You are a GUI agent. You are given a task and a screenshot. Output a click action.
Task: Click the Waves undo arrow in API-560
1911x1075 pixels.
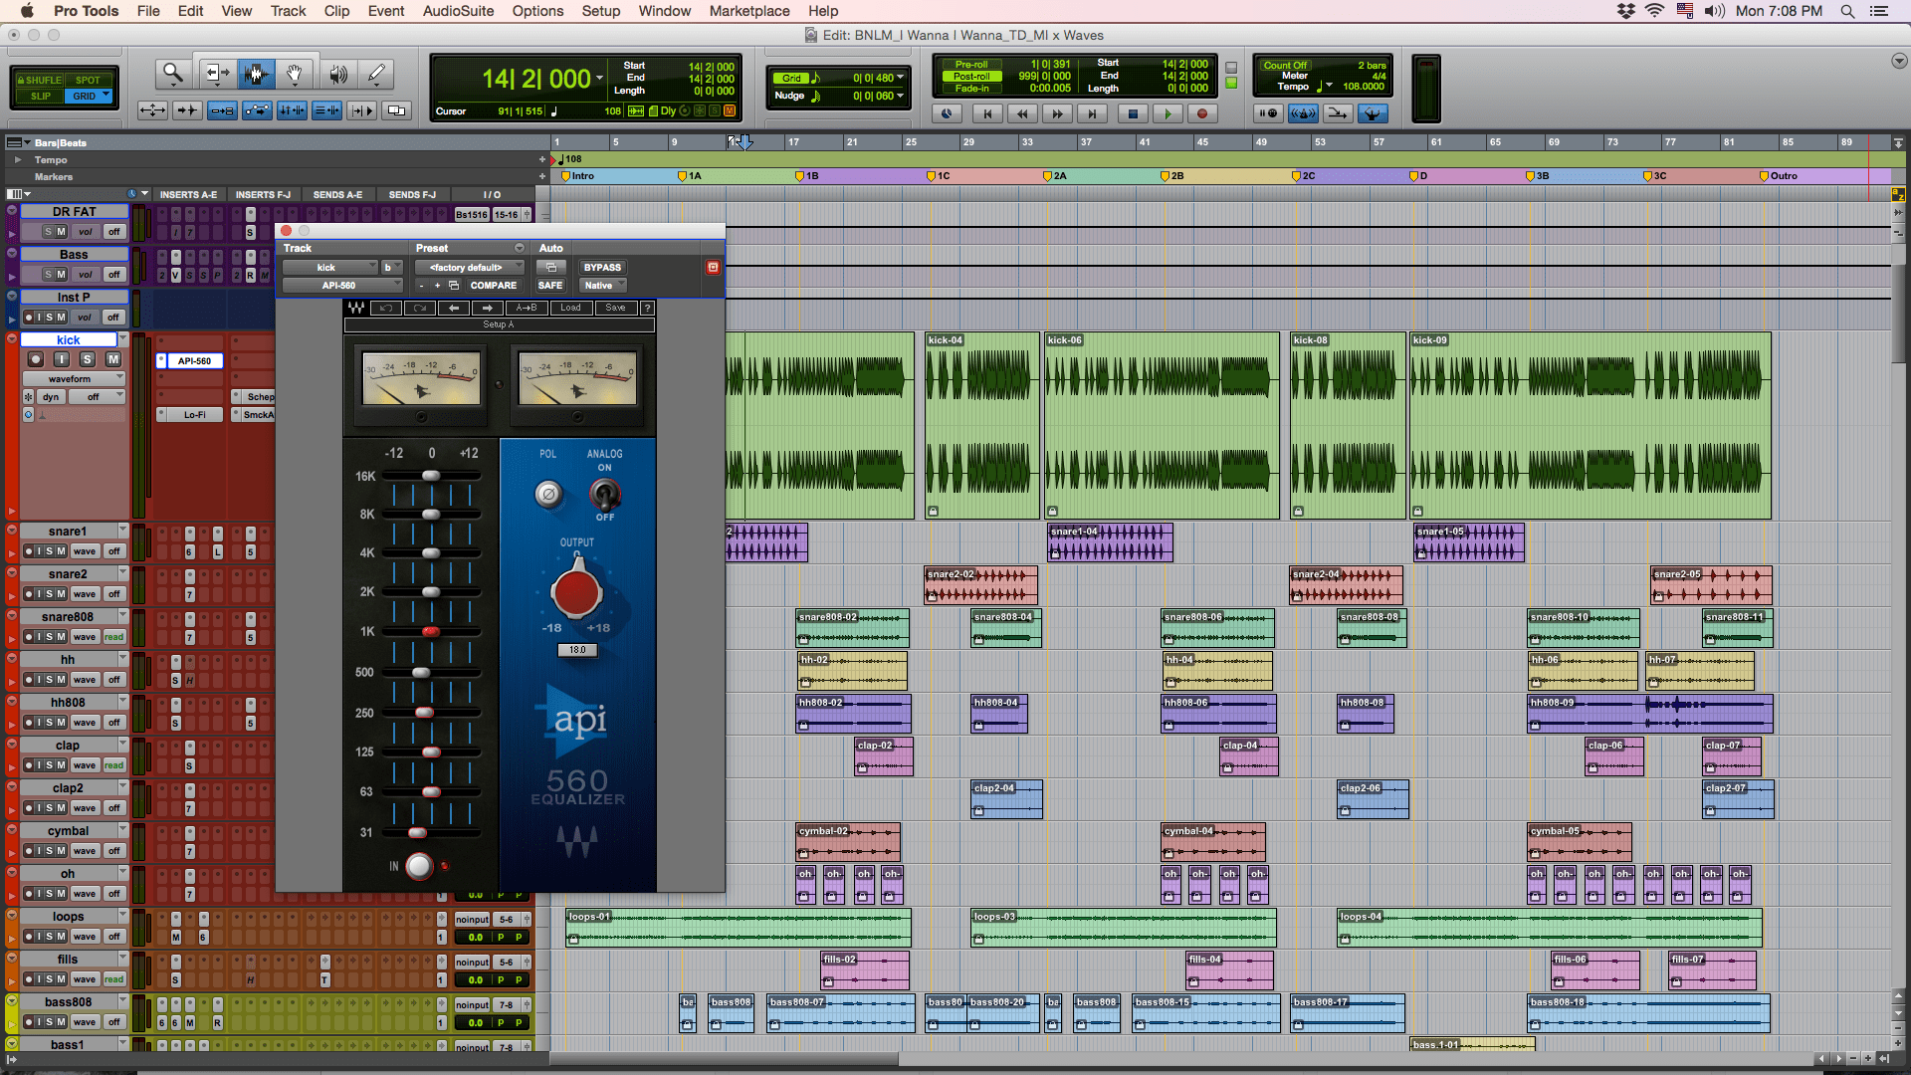(x=386, y=308)
